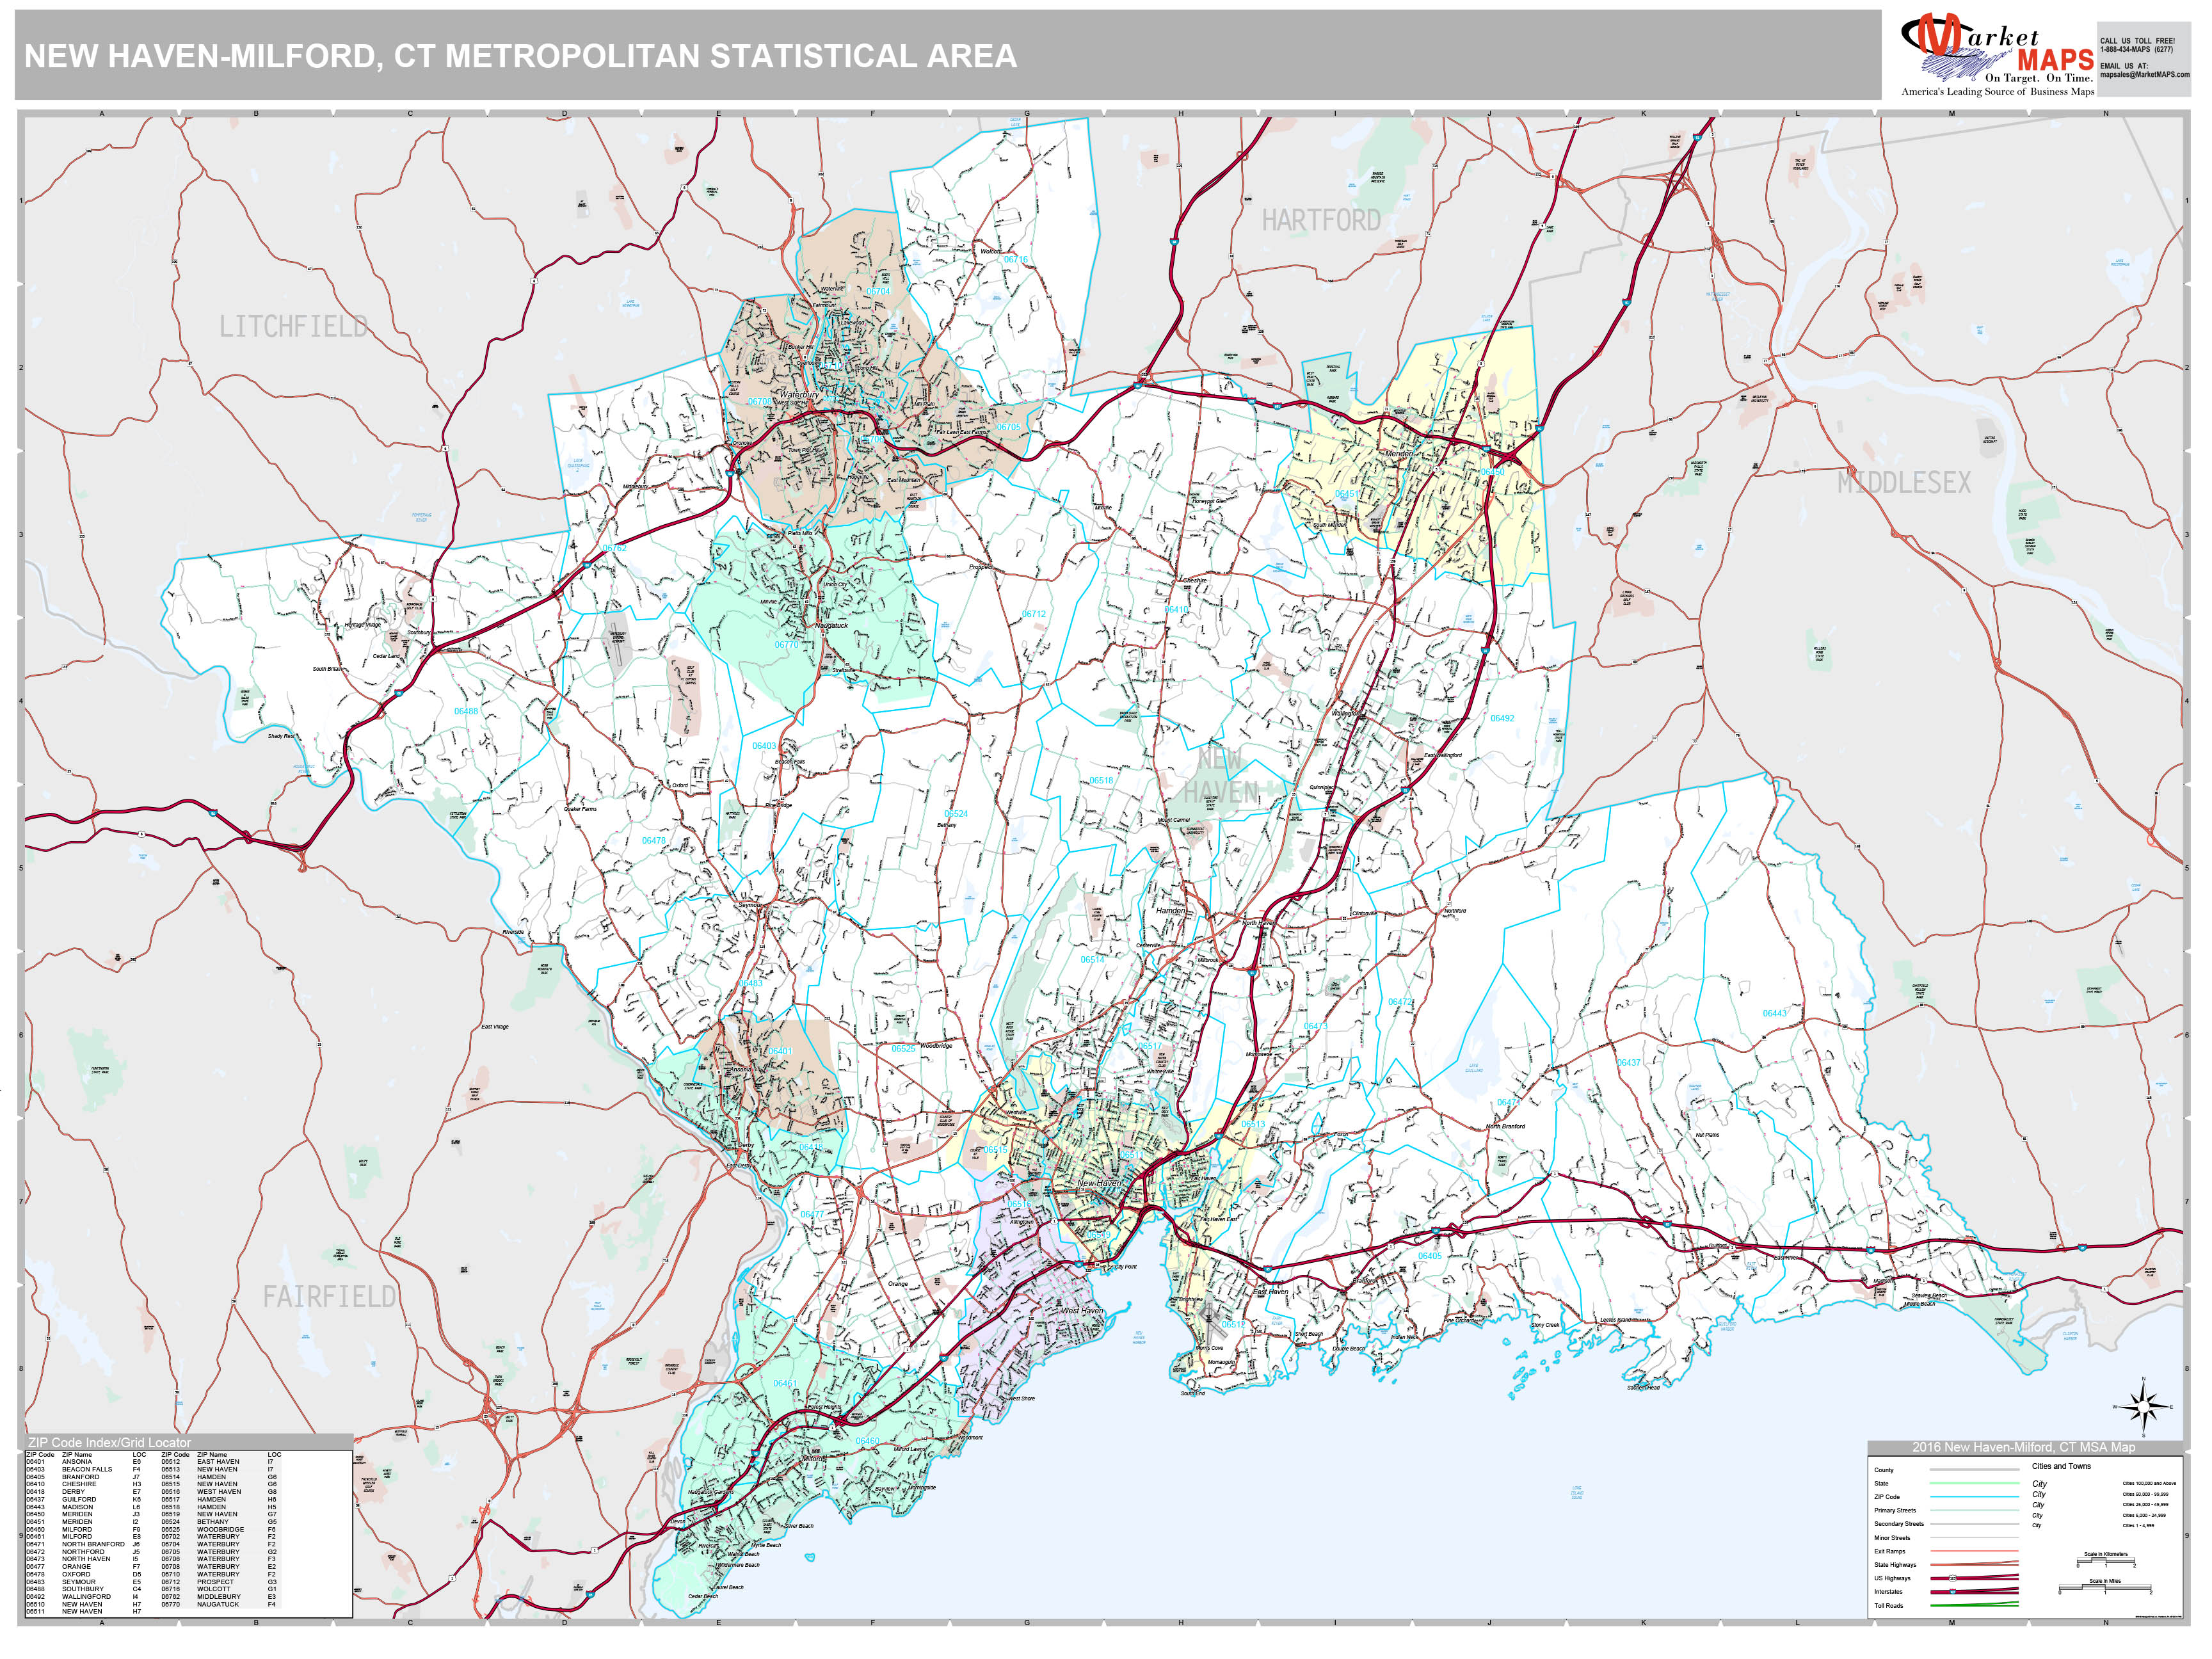Click the 06437 GUILFORD index row

click(x=84, y=1500)
